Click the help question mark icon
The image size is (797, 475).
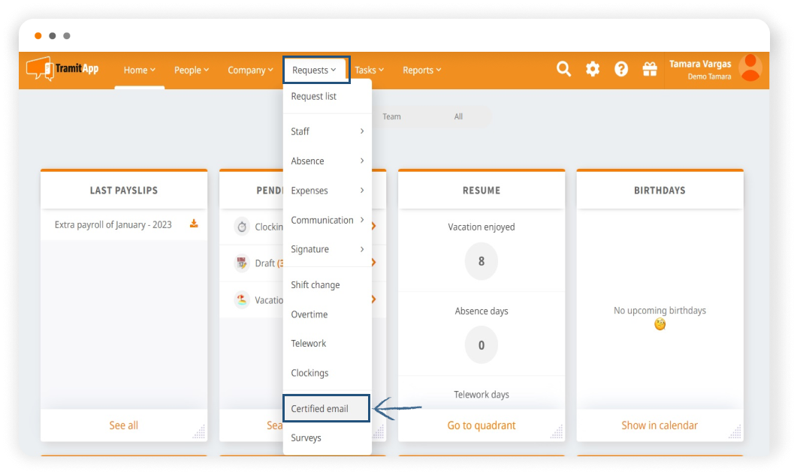tap(621, 69)
